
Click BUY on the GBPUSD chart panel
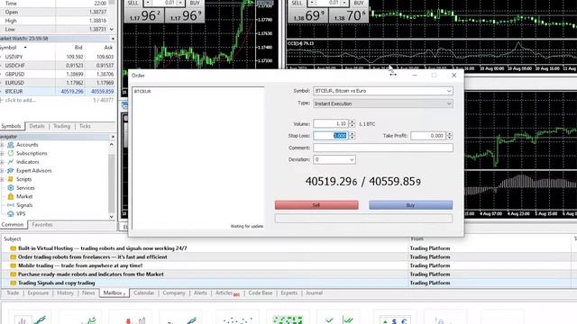[x=359, y=3]
